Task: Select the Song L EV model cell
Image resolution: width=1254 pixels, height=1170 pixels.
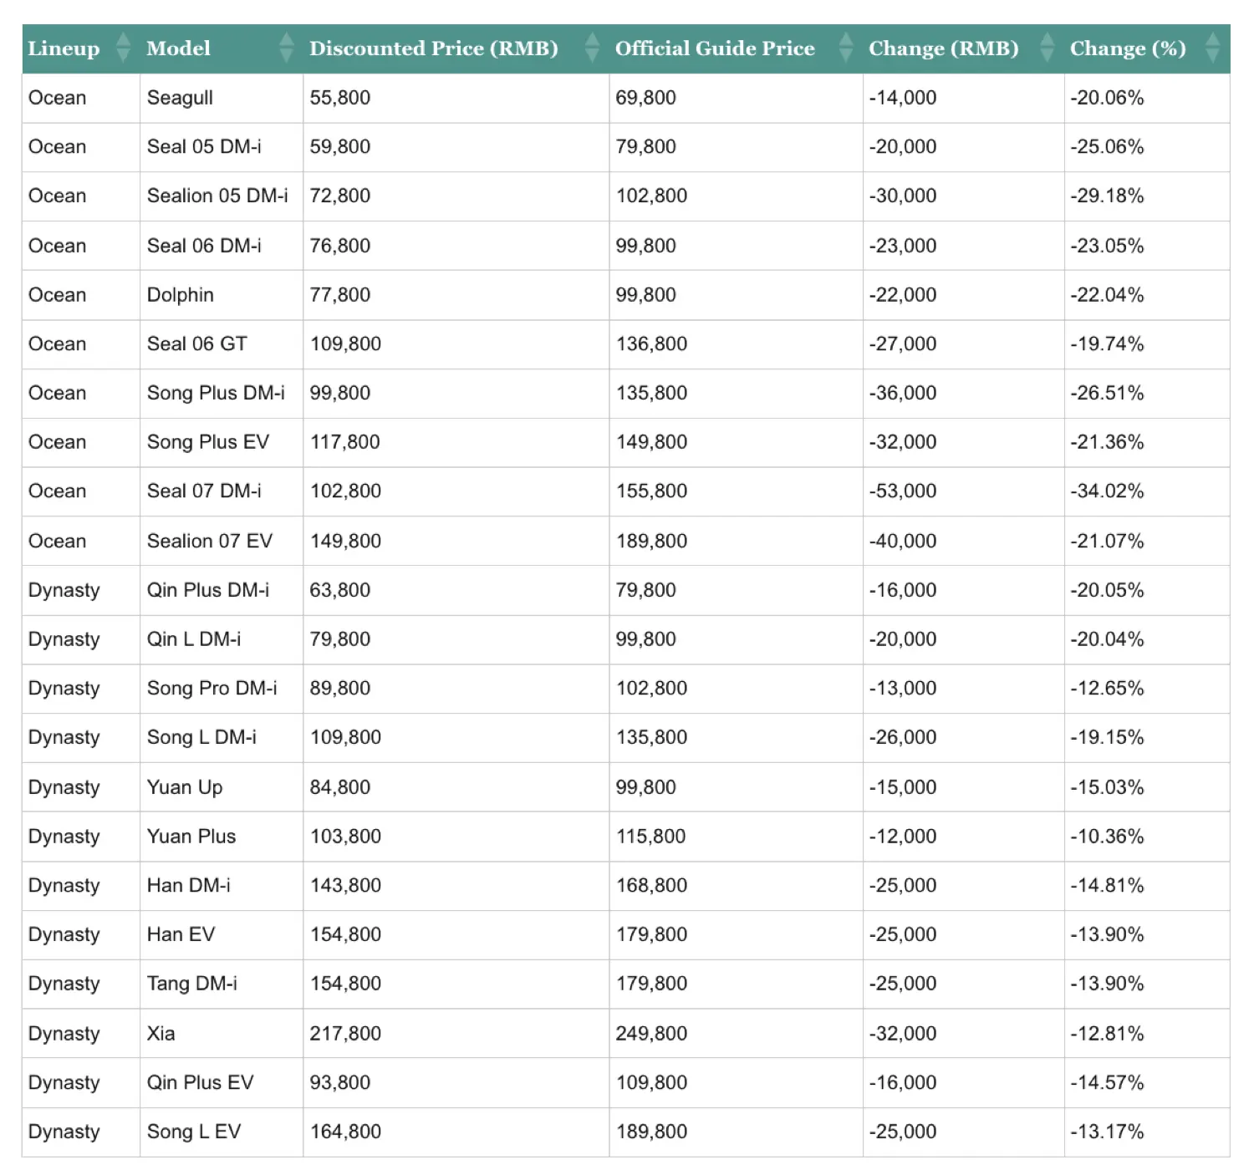Action: [194, 1132]
